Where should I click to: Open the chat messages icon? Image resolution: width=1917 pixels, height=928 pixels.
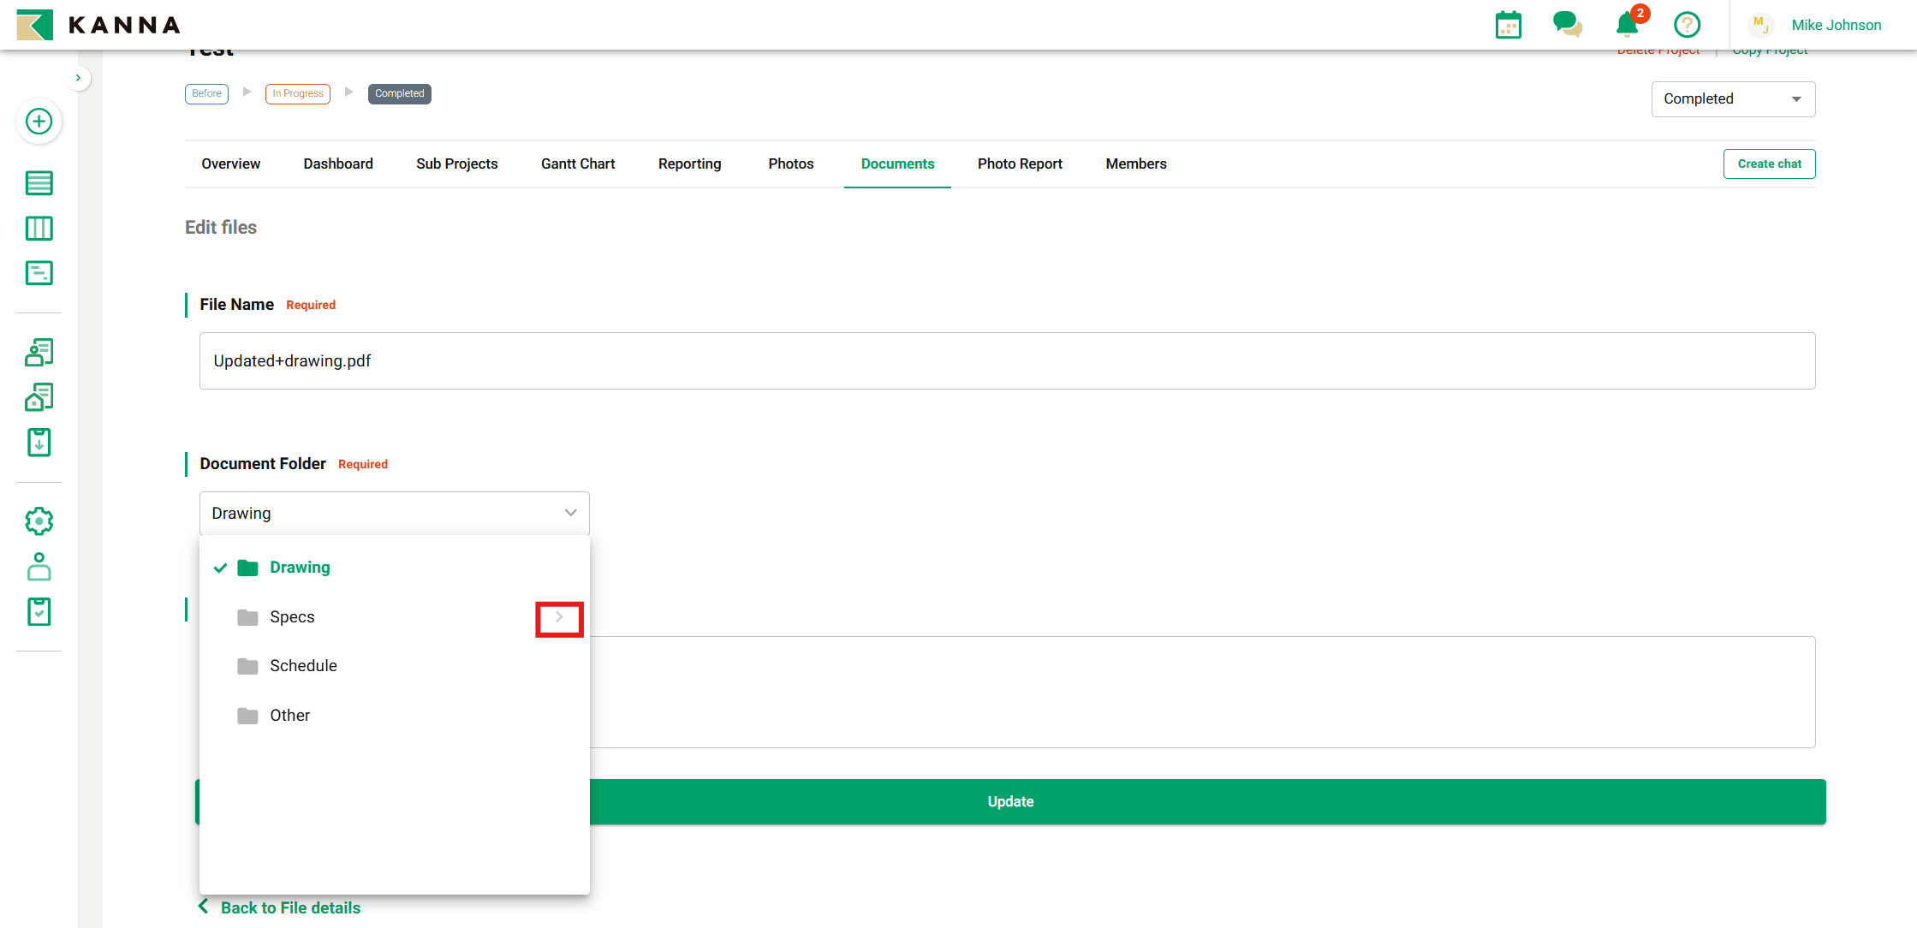tap(1567, 24)
